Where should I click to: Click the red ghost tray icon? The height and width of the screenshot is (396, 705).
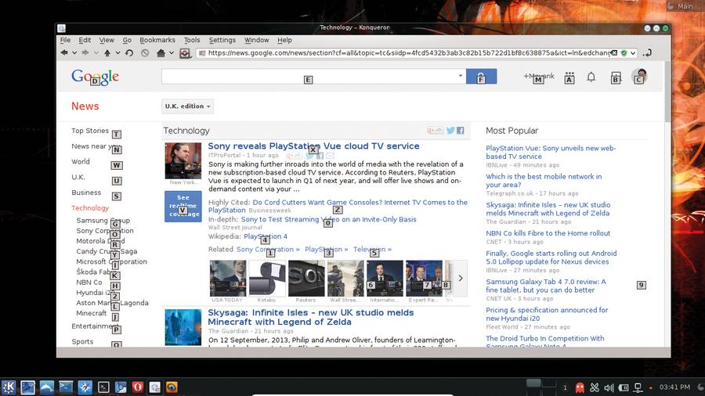coord(580,387)
